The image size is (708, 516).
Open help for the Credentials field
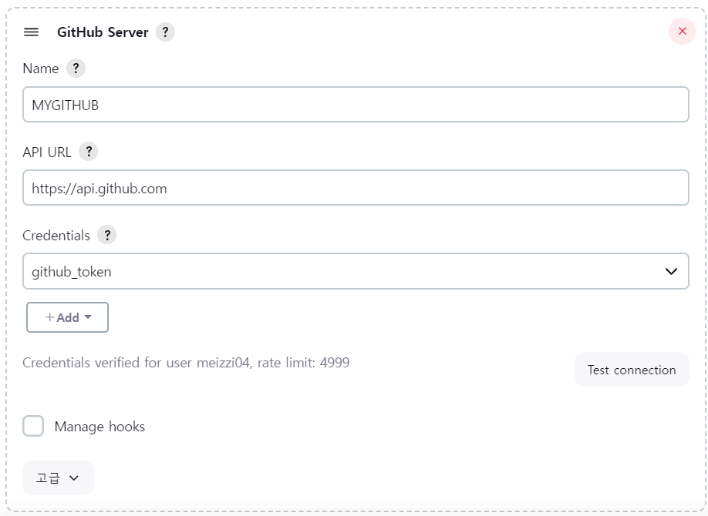[x=107, y=235]
